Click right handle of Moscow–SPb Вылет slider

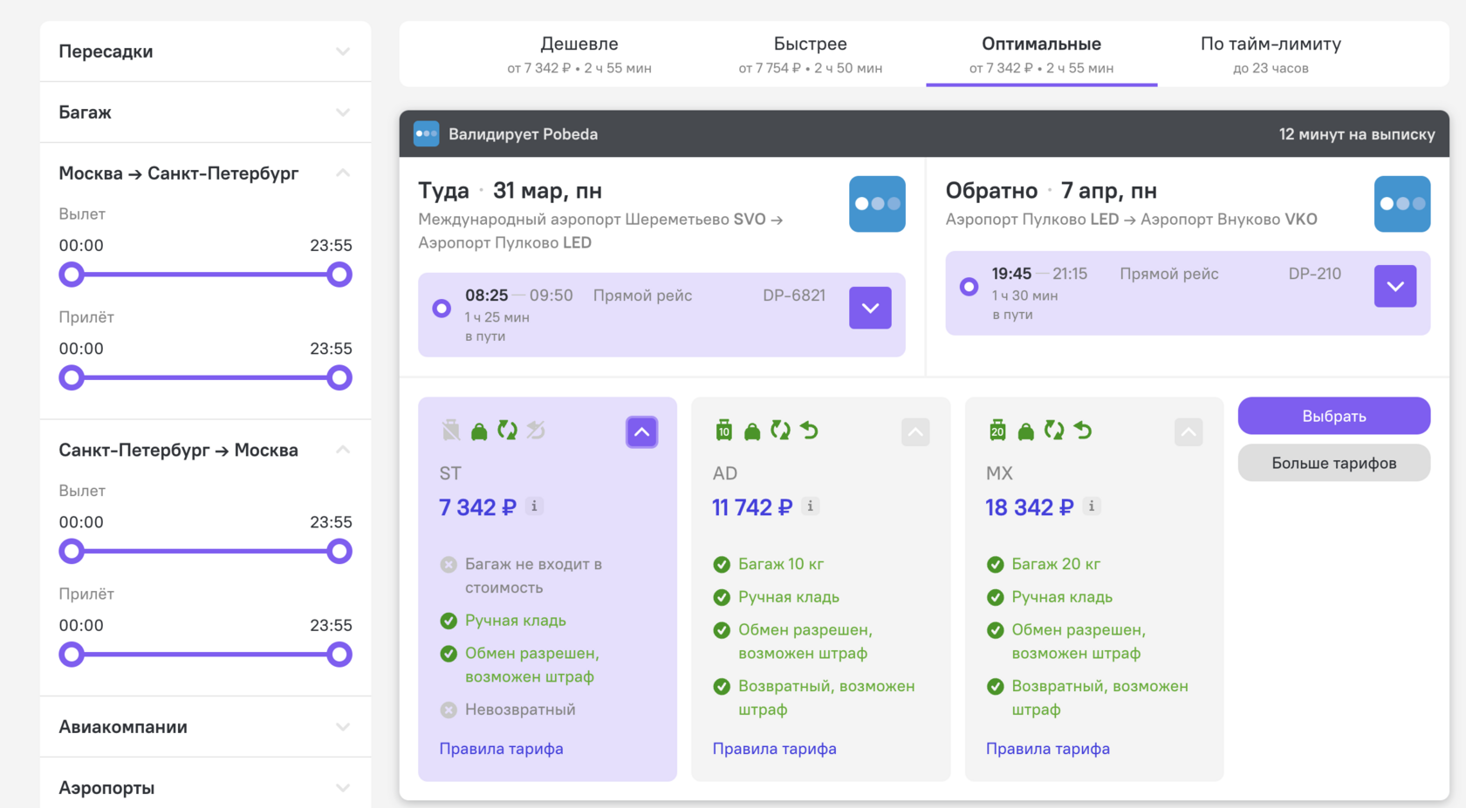pos(339,275)
